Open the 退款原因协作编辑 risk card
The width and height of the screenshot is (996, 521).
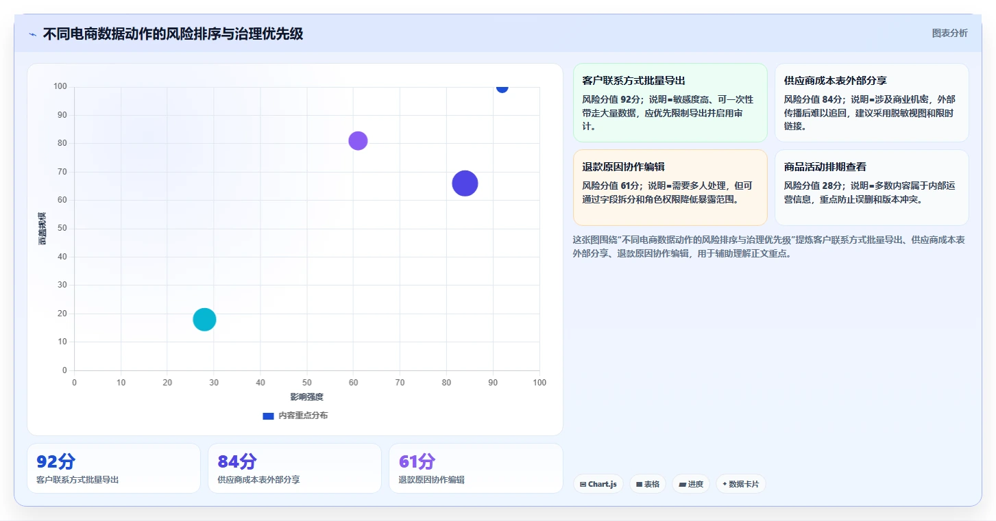670,188
